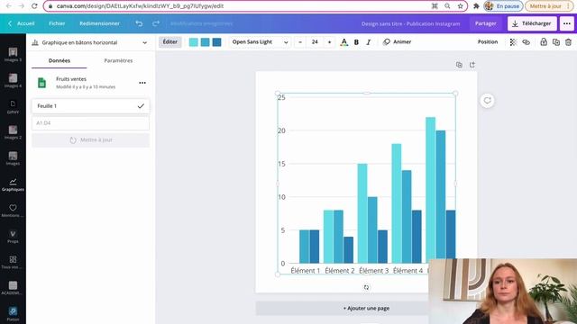Click the Élément 3 axis label

(x=373, y=271)
